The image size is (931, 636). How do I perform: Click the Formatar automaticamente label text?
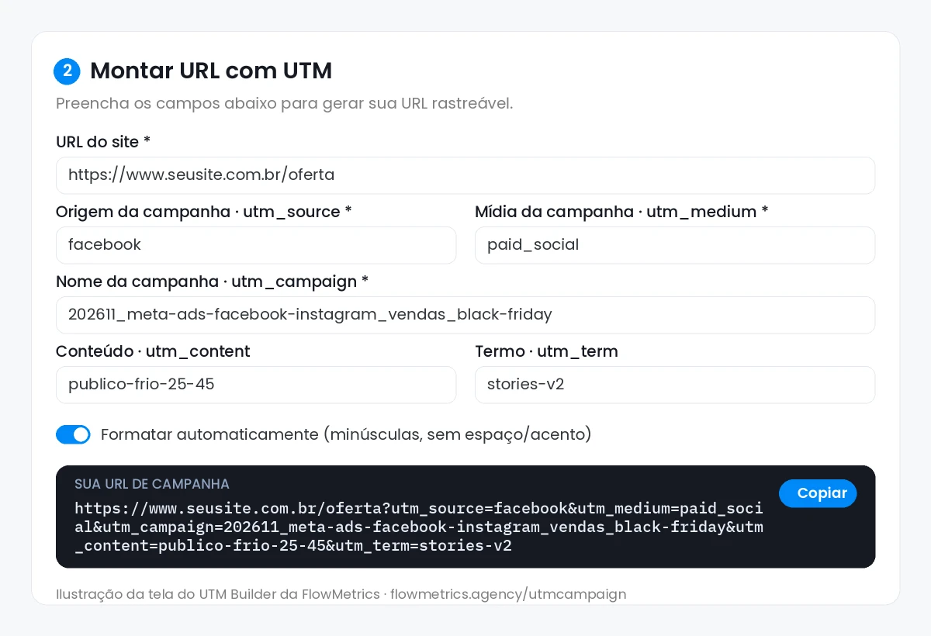pyautogui.click(x=346, y=434)
